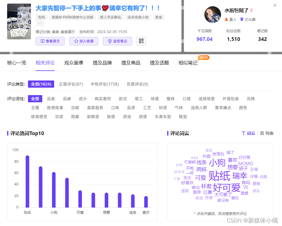282x226 pixels.
Task: Click the QR code icon button
Action: coord(141,41)
